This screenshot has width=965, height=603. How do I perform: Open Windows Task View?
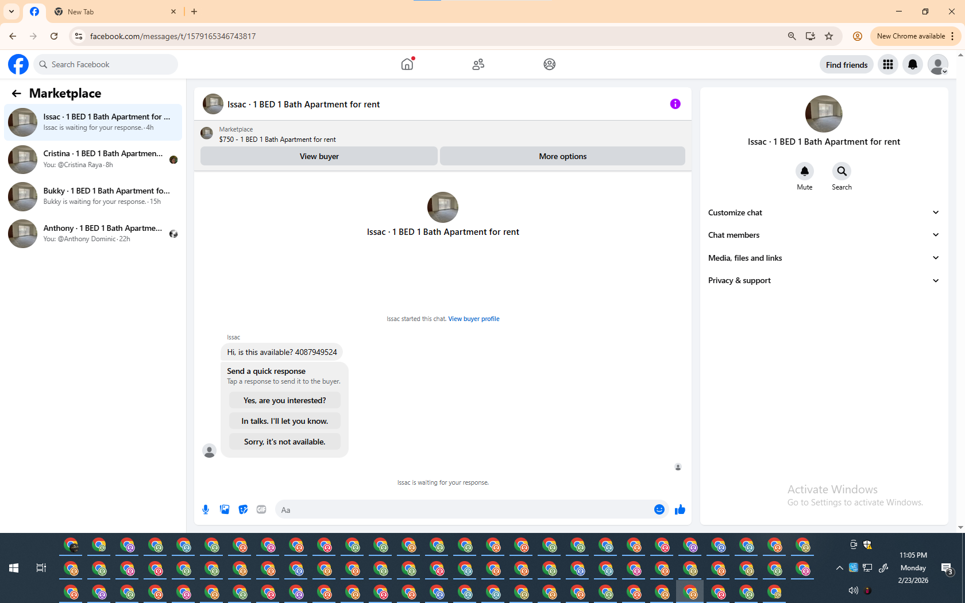41,568
